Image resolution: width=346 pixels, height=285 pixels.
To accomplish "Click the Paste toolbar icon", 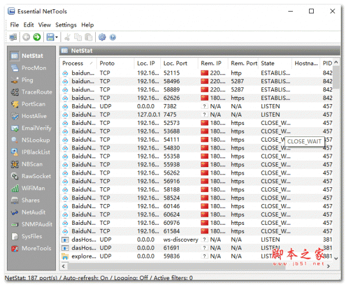I will (88, 37).
